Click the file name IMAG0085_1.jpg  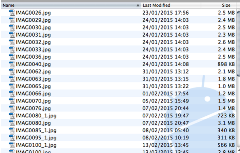coord(36,131)
